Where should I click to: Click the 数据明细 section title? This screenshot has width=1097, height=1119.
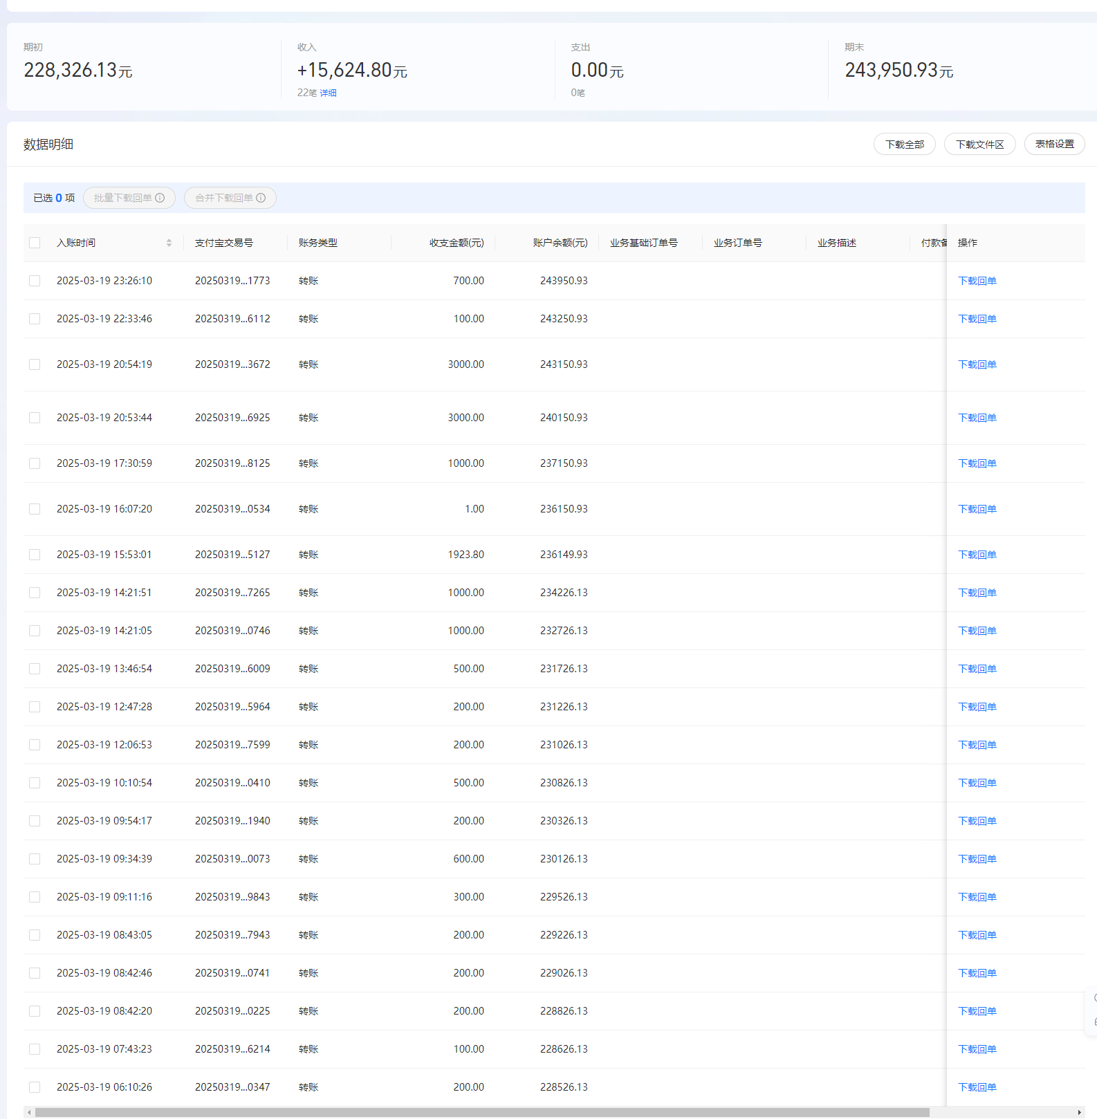tap(48, 145)
